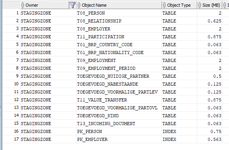Click sort arrows icon beside Size (MB)
The image size is (229, 150).
pos(200,5)
